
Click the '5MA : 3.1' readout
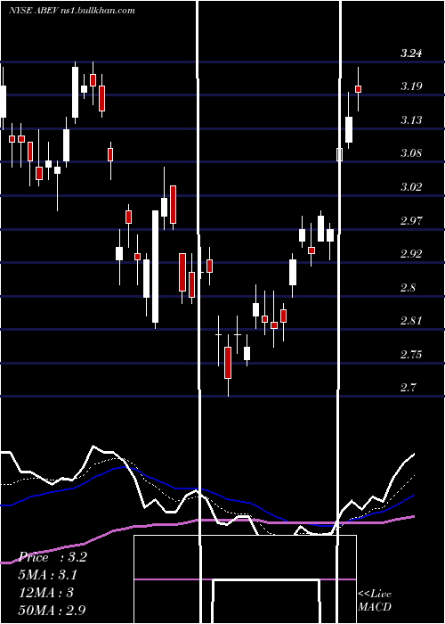(48, 575)
